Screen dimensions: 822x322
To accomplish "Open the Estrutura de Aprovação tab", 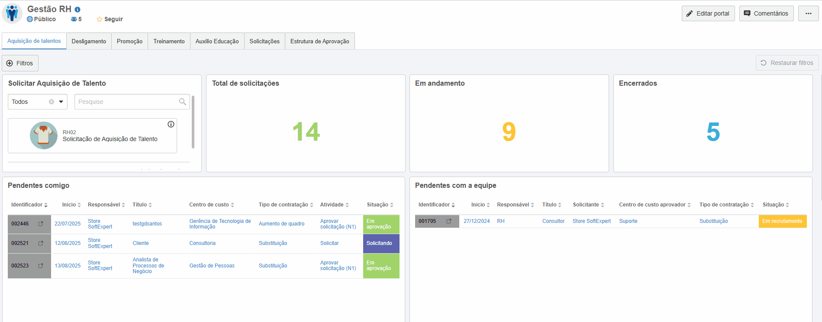I will (319, 42).
